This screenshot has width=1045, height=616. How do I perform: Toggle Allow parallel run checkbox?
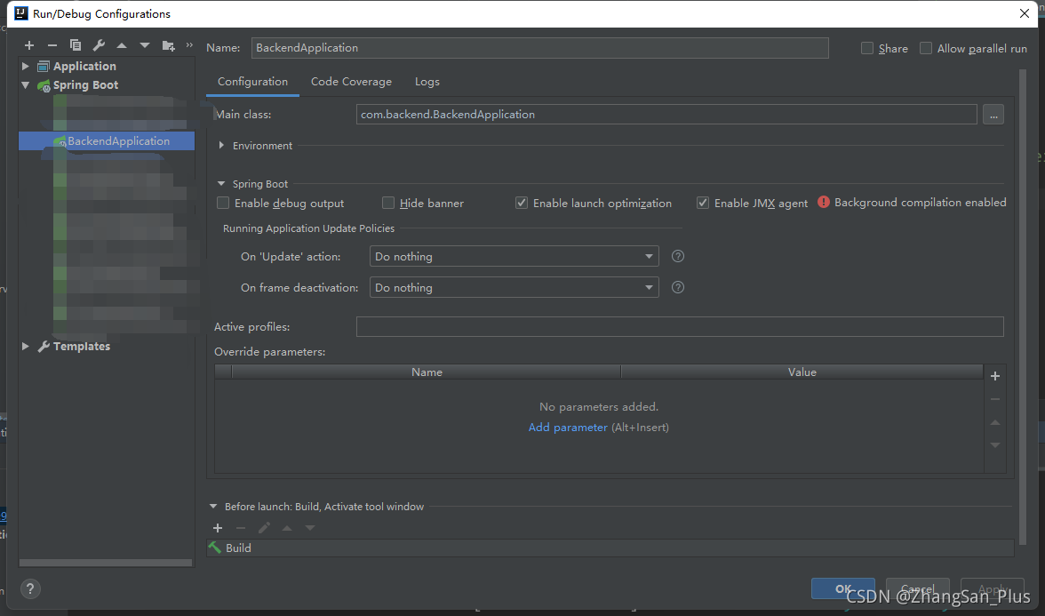tap(926, 48)
